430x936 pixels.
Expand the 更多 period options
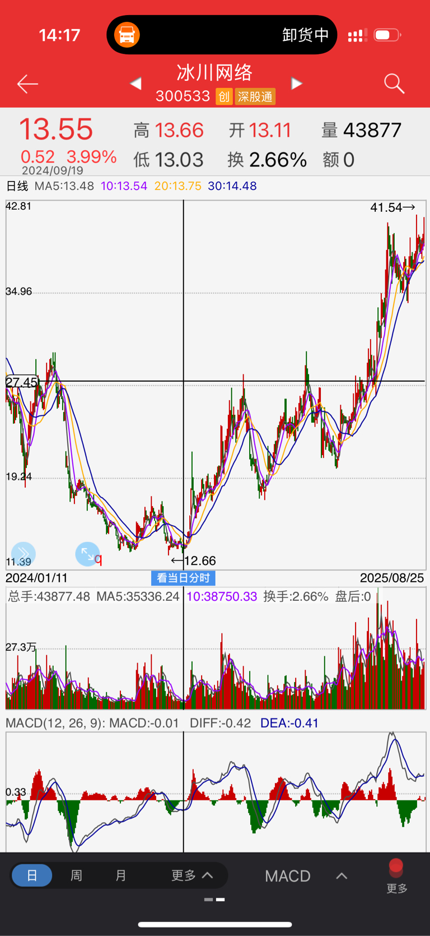pyautogui.click(x=192, y=875)
